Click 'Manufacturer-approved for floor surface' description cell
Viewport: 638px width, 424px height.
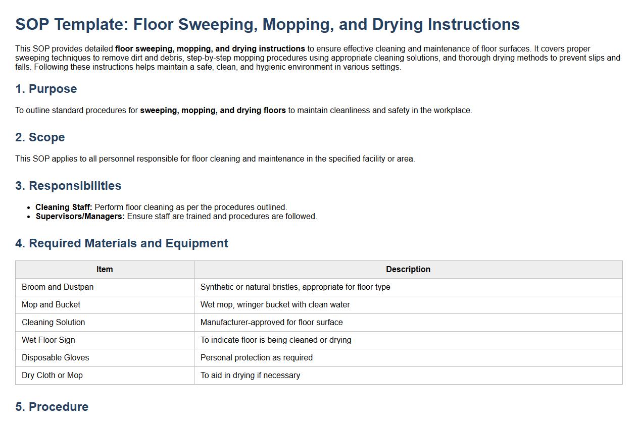271,323
